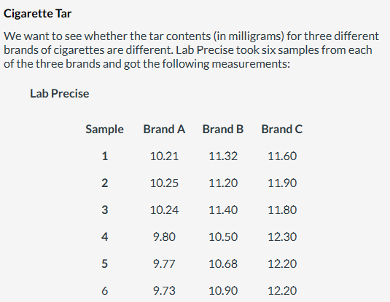
Task: Click the Brand B column header
Action: pos(223,129)
